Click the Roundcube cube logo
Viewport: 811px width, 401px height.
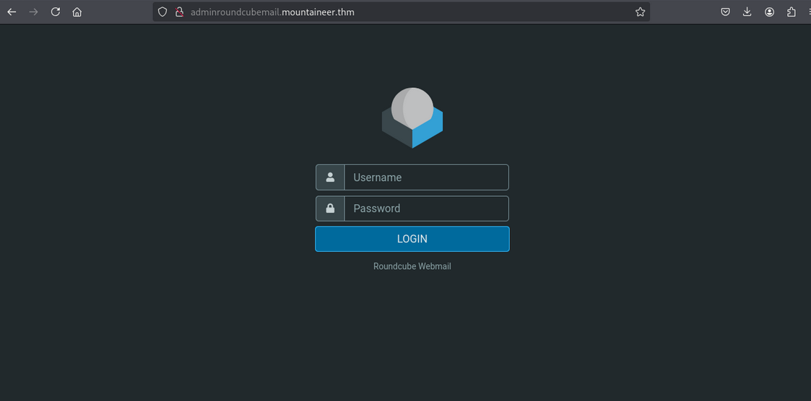click(x=412, y=118)
